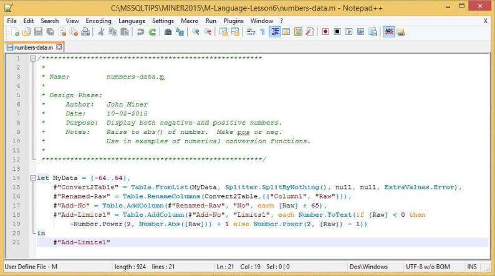Viewport: 495px width, 276px height.
Task: Open the Language menu
Action: [132, 21]
